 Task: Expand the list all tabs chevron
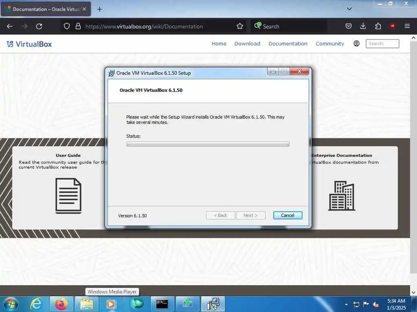(349, 9)
